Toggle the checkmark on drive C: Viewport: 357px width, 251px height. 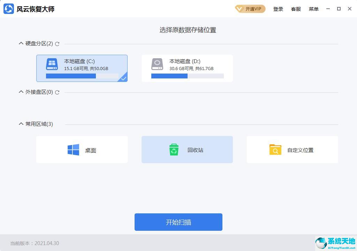coord(123,78)
